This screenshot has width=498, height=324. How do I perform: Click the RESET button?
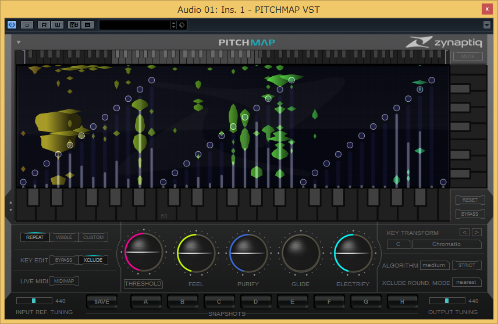[470, 200]
